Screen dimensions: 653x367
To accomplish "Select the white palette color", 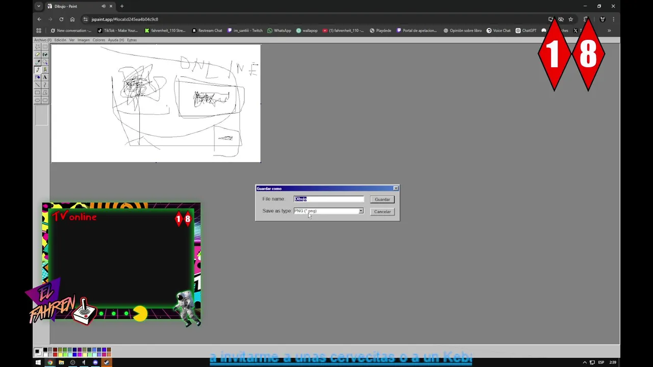I will (x=45, y=355).
